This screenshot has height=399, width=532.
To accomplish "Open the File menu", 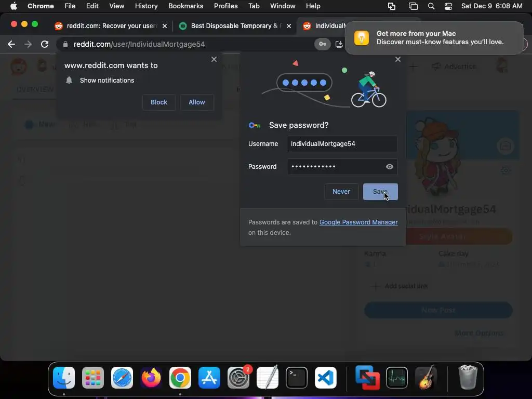I will pyautogui.click(x=70, y=6).
